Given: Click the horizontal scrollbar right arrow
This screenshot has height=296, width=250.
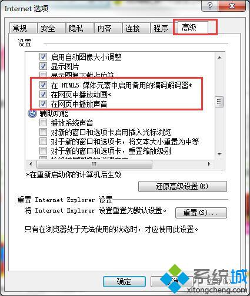Looking at the screenshot, I should [x=209, y=164].
